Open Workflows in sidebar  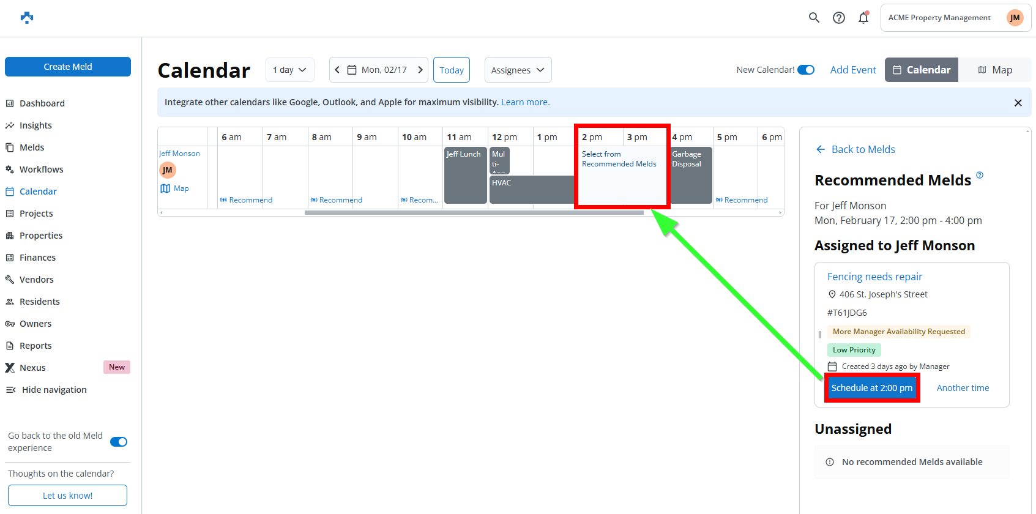[x=41, y=169]
